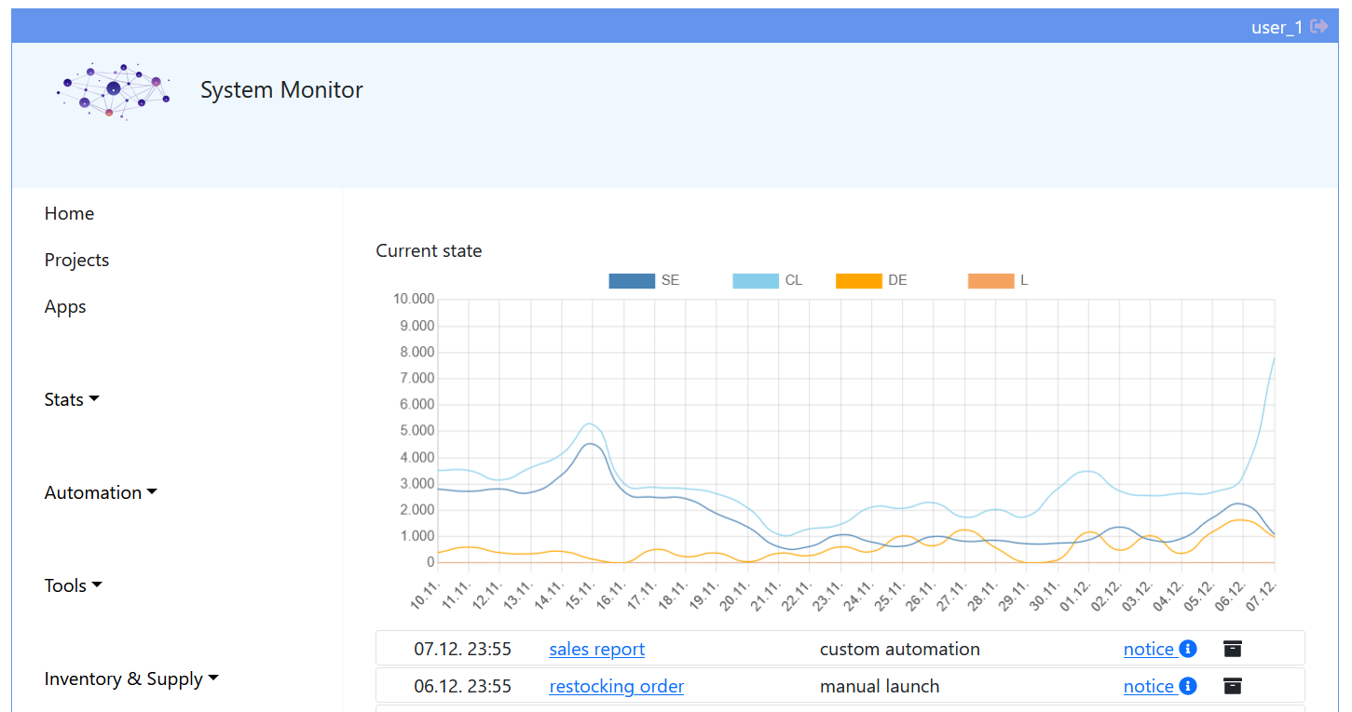Click the logout icon beside user_1
The width and height of the screenshot is (1352, 712).
click(x=1318, y=27)
